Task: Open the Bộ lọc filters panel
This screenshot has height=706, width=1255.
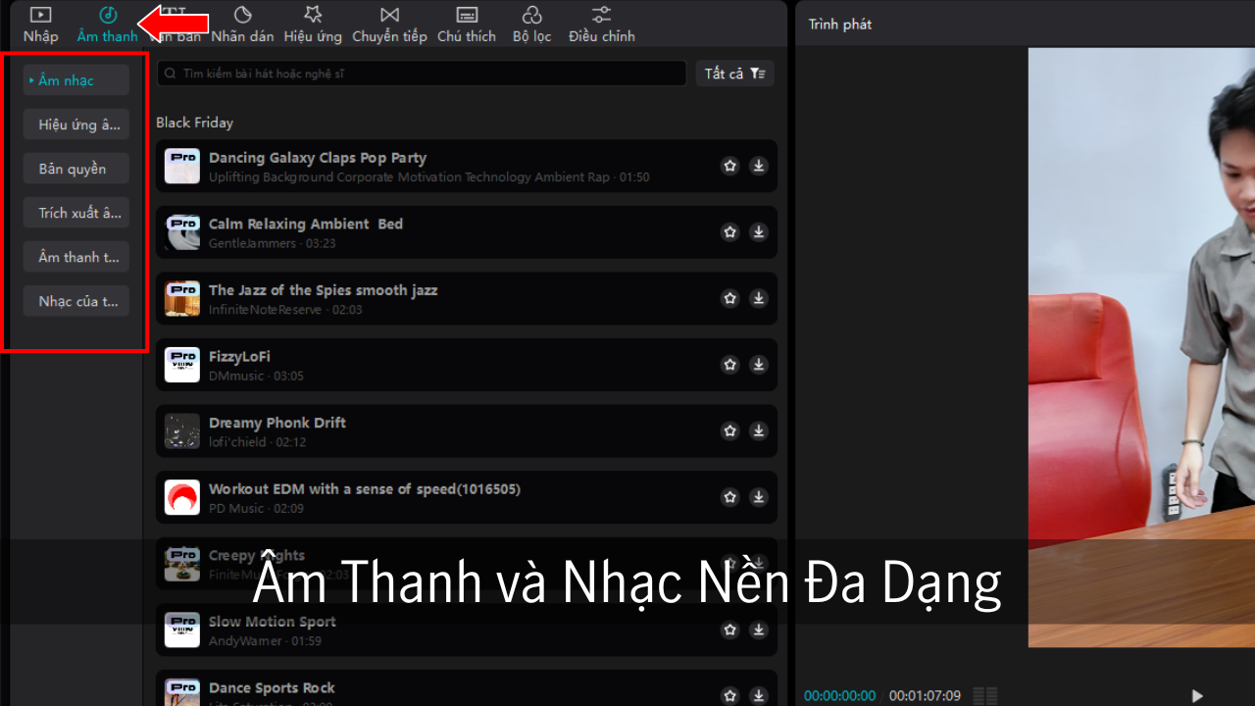Action: point(531,25)
